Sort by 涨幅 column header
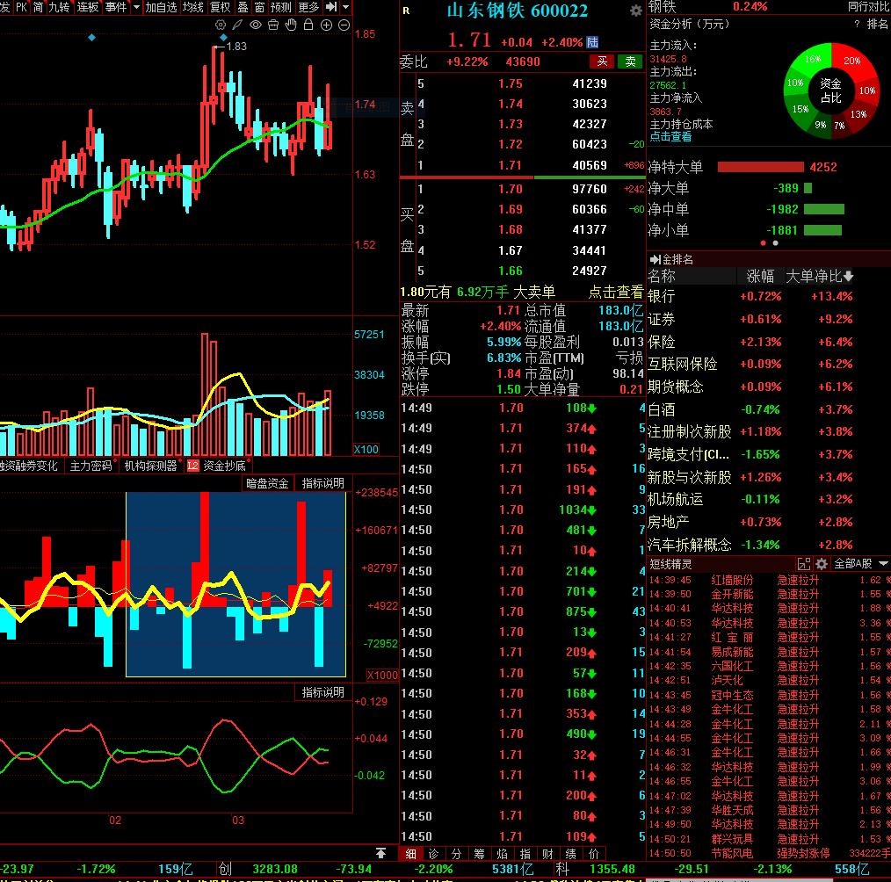This screenshot has width=891, height=882. point(760,277)
